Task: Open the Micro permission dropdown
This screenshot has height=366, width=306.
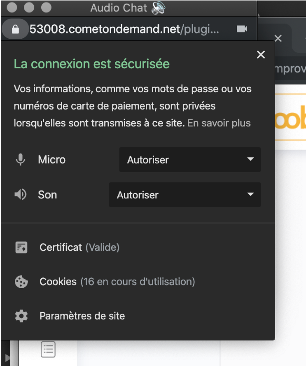Action: (x=190, y=160)
